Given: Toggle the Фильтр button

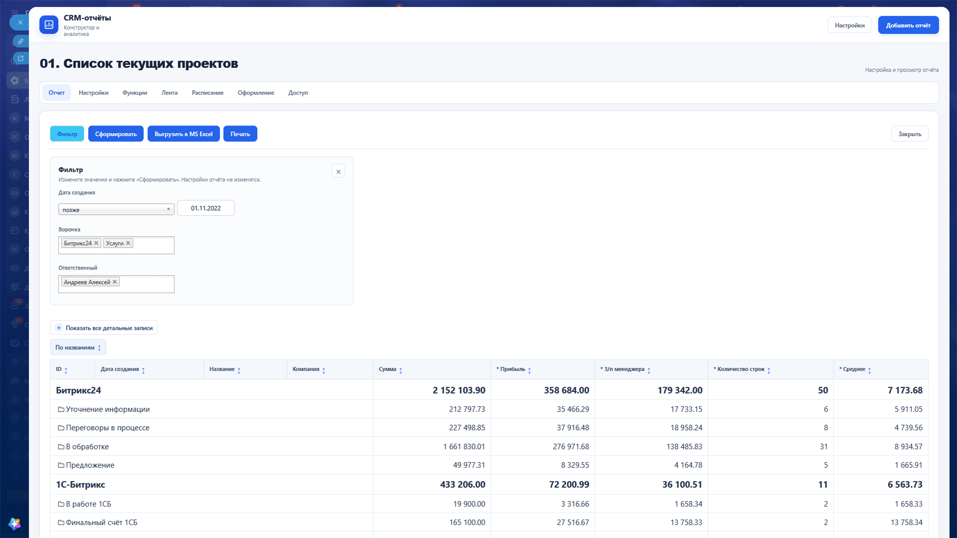Looking at the screenshot, I should pyautogui.click(x=67, y=134).
